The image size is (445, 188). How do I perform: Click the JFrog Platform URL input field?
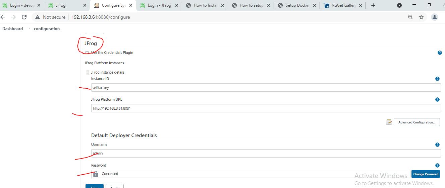(266, 108)
